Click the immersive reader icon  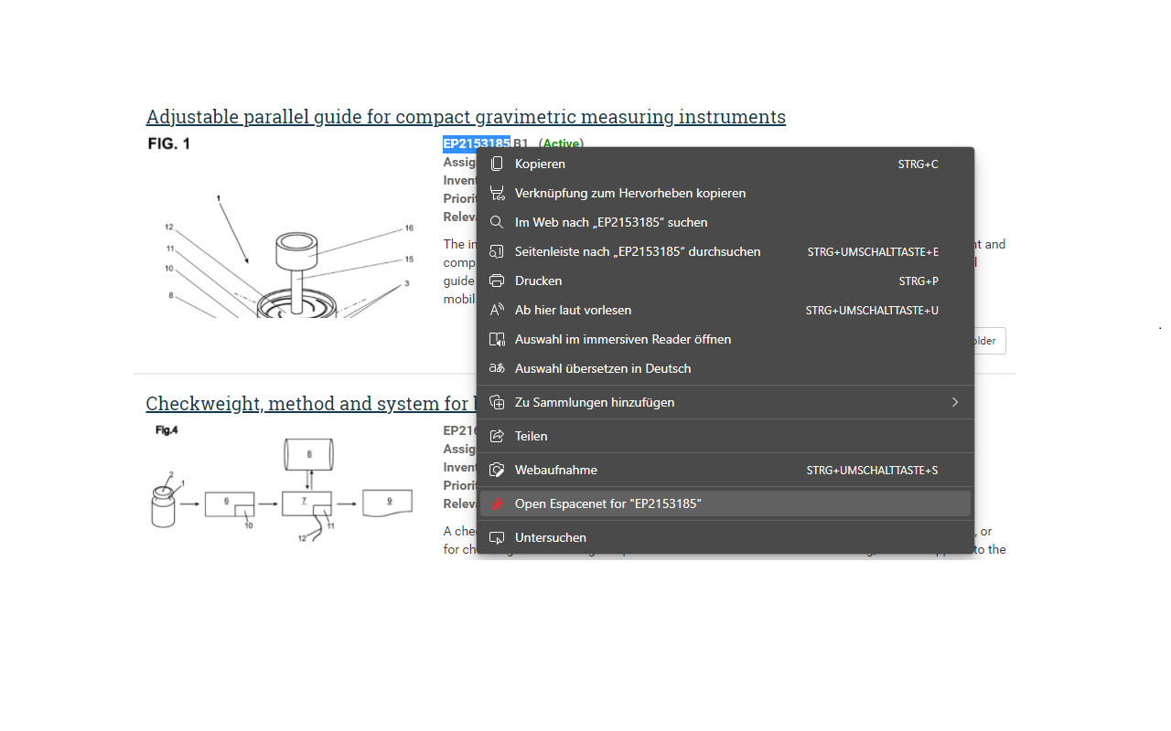click(x=497, y=340)
